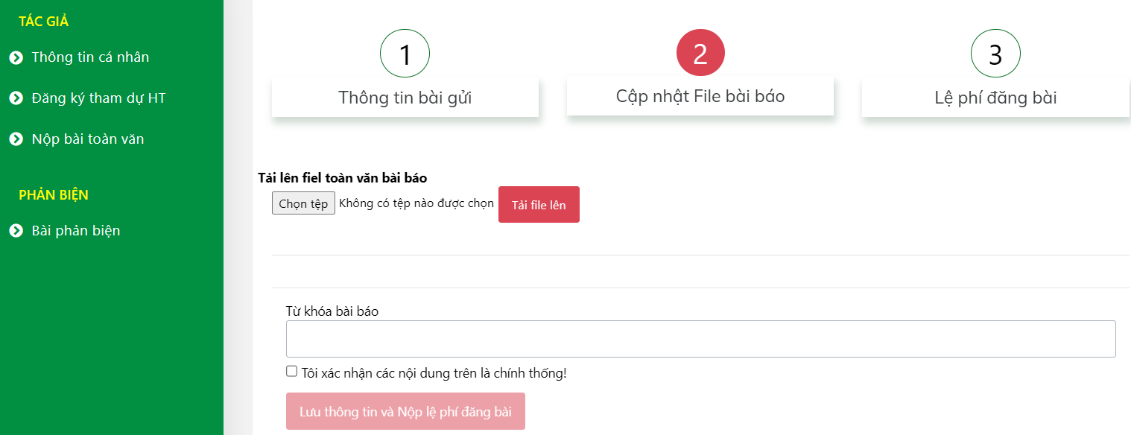Click Lưu thông tin và Nộp lệ phí button
The image size is (1131, 435).
405,411
